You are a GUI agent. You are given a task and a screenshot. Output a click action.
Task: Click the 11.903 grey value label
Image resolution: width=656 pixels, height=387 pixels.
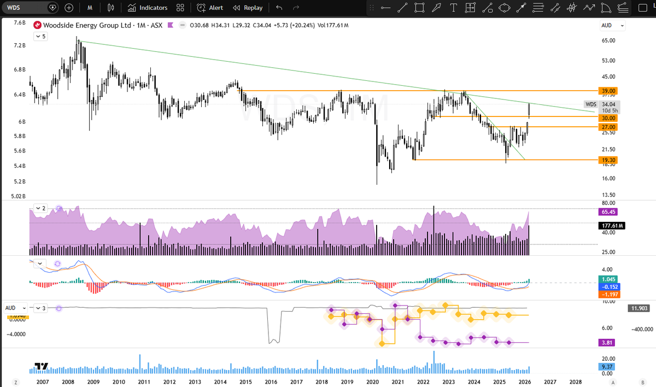[x=638, y=308]
